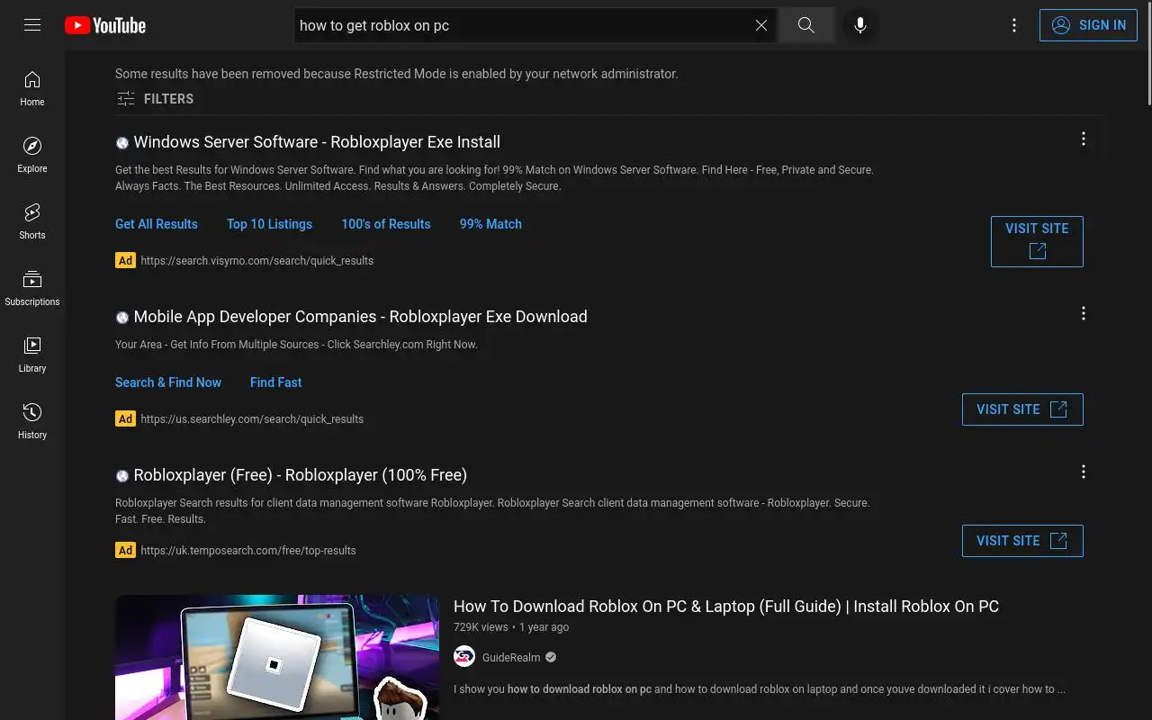Open History in sidebar
The image size is (1152, 720).
coord(32,421)
